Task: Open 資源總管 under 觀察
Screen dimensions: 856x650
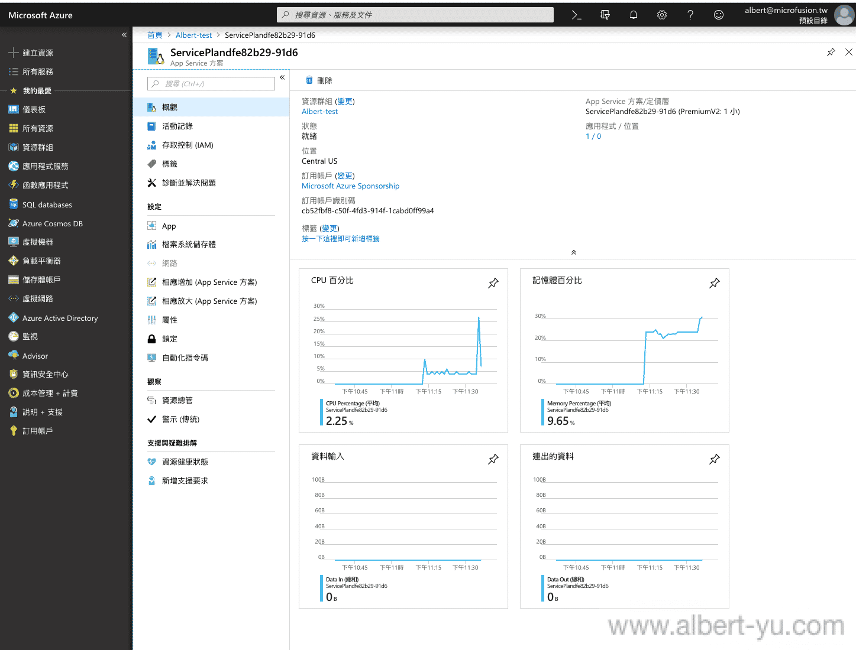Action: pyautogui.click(x=211, y=400)
